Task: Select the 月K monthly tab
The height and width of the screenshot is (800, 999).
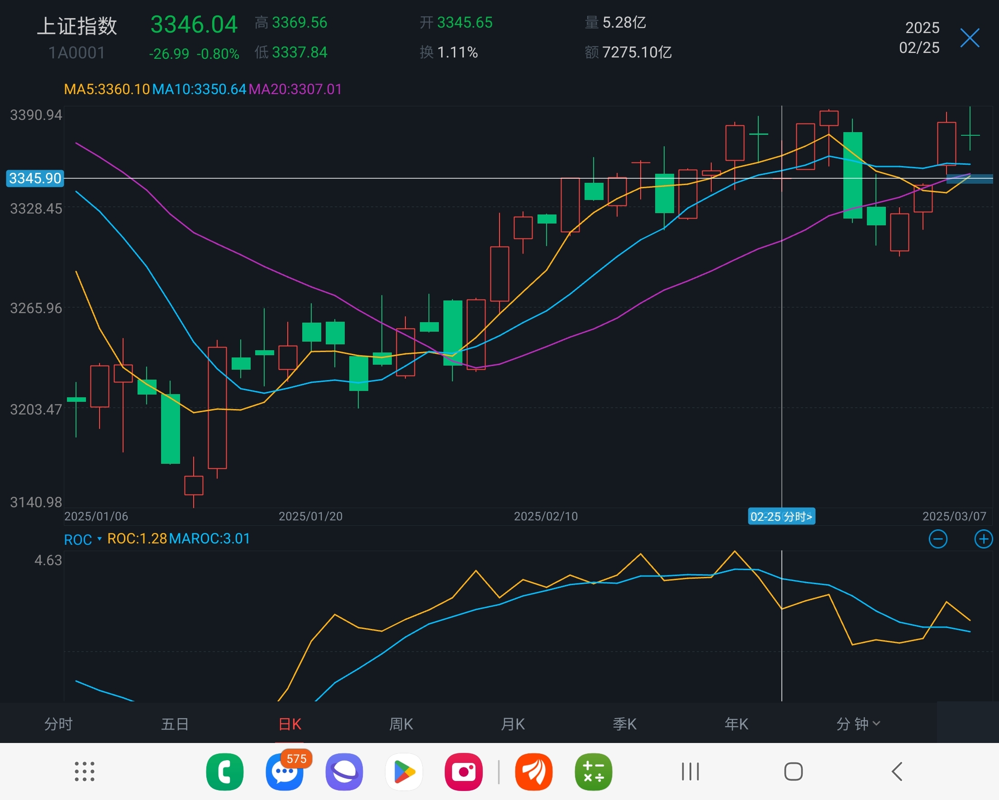Action: pyautogui.click(x=513, y=724)
